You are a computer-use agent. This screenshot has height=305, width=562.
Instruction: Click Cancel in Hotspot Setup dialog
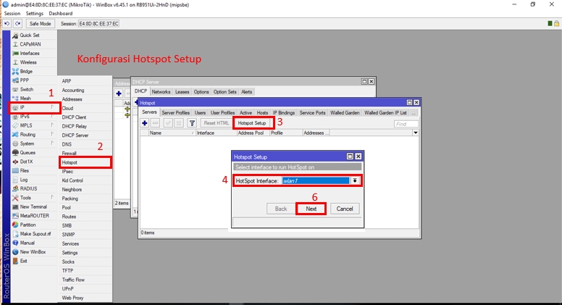tap(345, 209)
